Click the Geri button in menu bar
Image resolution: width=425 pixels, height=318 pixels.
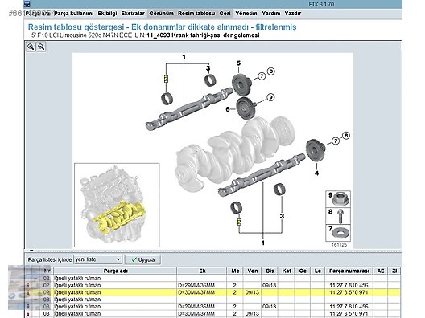pyautogui.click(x=225, y=14)
